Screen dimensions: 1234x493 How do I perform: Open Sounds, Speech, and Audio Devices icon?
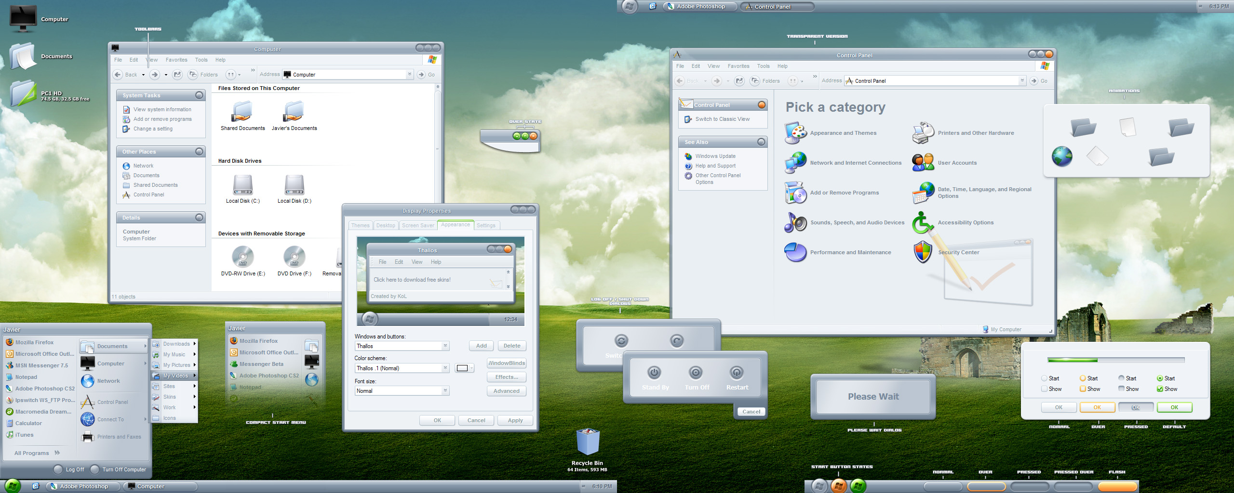(x=795, y=222)
